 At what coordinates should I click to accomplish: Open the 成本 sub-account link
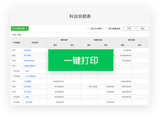[27, 71]
